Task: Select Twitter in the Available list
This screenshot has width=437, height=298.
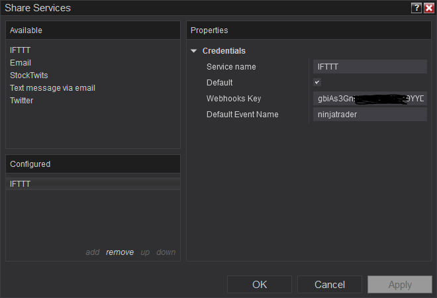Action: point(21,101)
